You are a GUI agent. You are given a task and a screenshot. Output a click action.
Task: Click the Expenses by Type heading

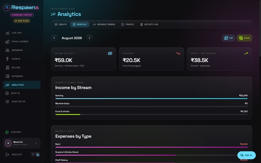(73, 137)
